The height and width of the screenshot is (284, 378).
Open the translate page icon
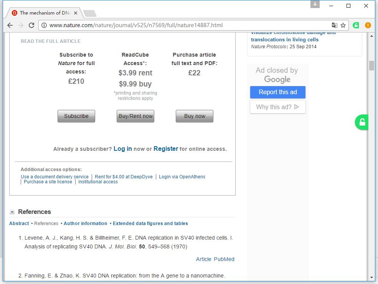click(x=334, y=25)
